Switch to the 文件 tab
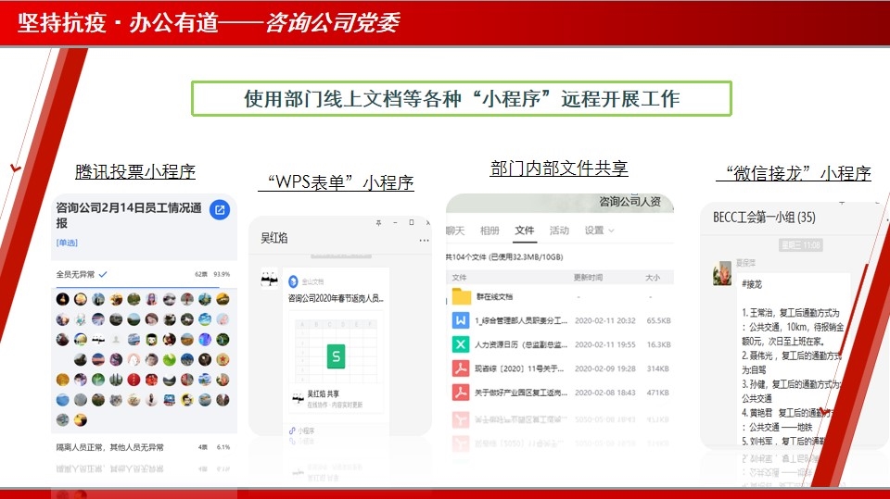The image size is (890, 499). click(525, 230)
